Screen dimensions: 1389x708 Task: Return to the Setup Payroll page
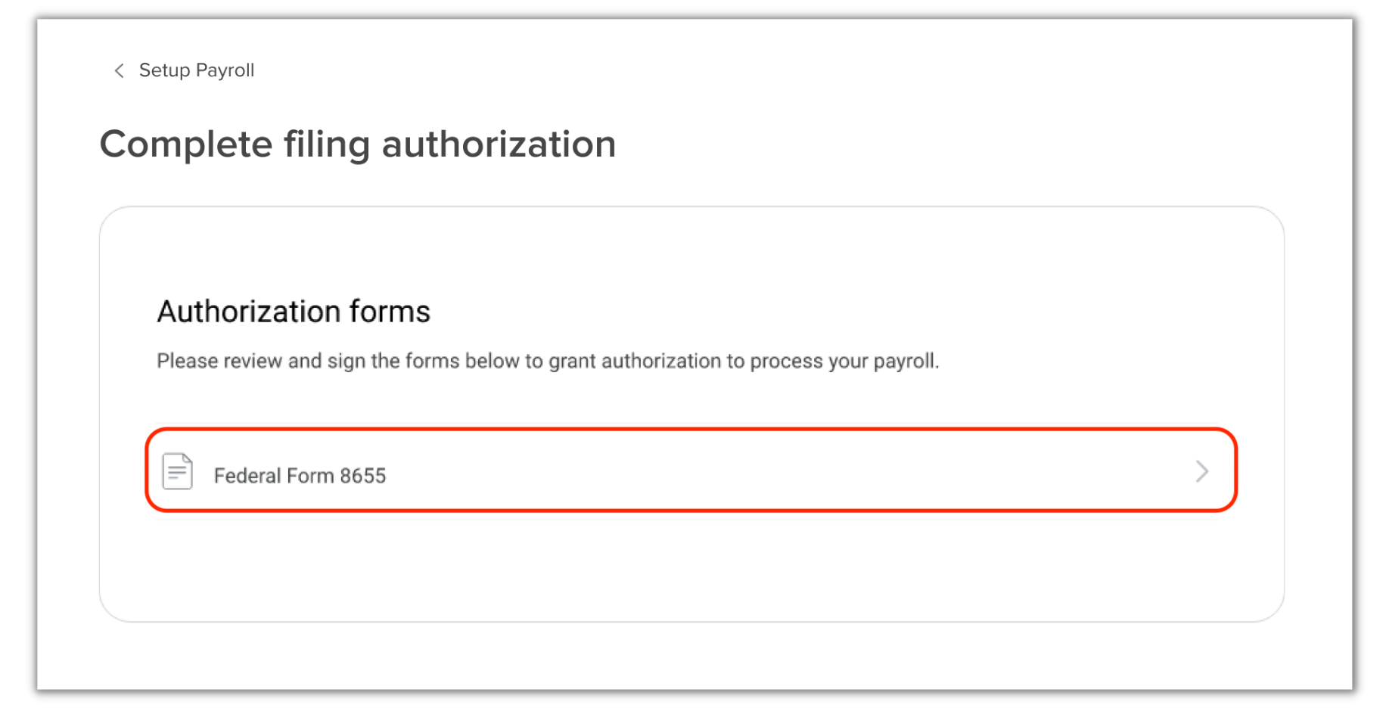184,70
